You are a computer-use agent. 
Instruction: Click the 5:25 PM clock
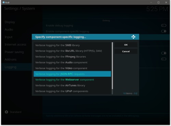pyautogui.click(x=157, y=9)
